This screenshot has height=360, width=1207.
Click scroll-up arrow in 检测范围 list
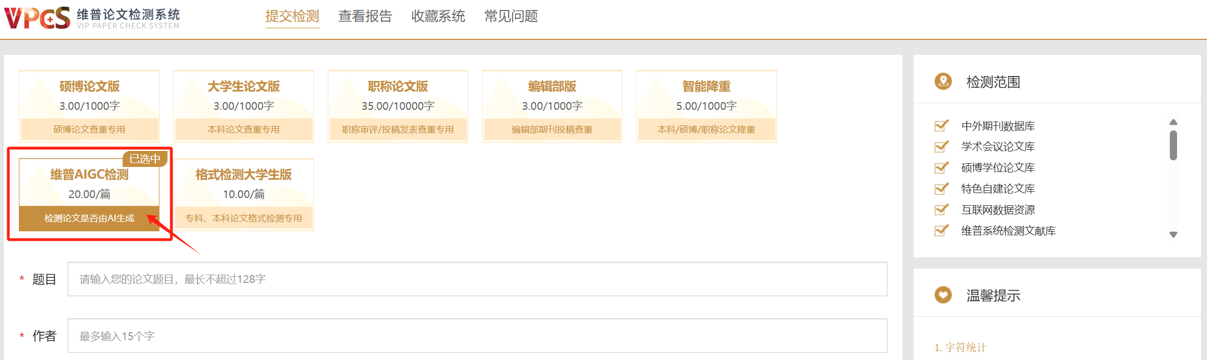(1173, 122)
